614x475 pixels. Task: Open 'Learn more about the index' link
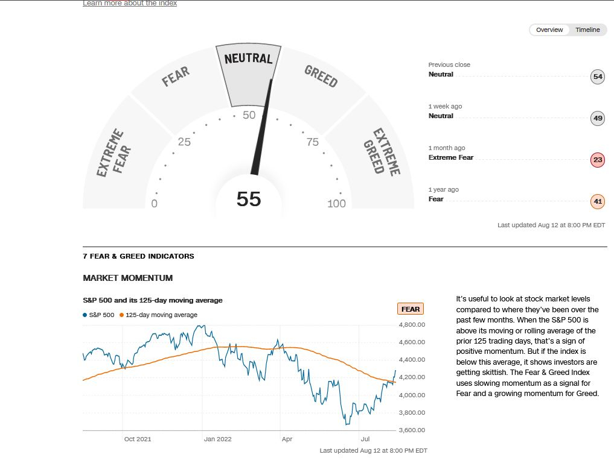130,3
